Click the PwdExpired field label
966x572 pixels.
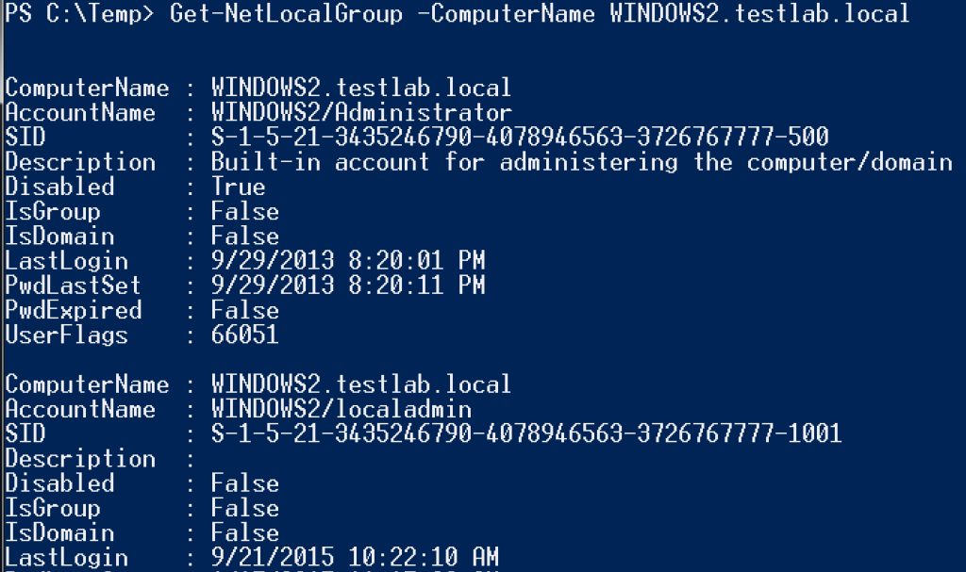(74, 310)
